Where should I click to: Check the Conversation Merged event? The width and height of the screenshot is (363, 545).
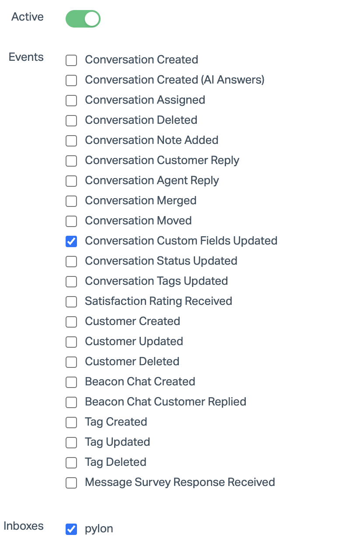pyautogui.click(x=71, y=201)
